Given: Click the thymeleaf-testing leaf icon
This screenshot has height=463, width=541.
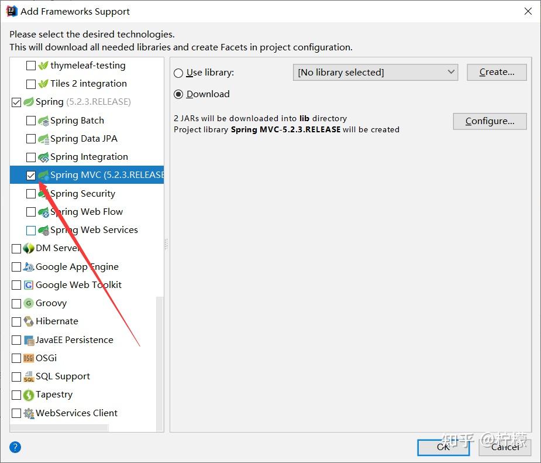Looking at the screenshot, I should (x=43, y=65).
